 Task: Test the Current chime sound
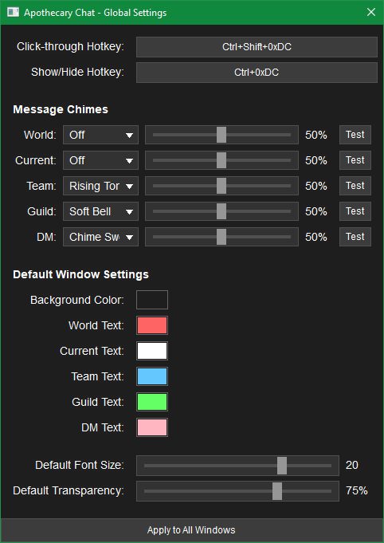click(x=355, y=160)
